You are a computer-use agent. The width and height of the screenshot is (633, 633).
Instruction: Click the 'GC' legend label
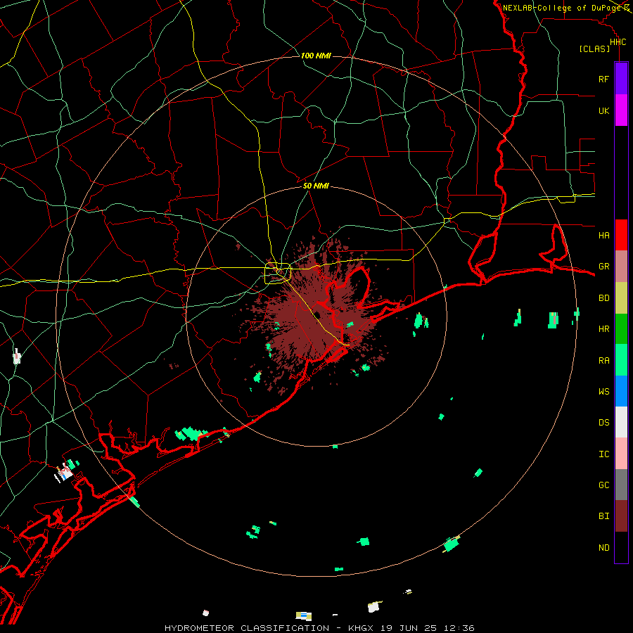(x=603, y=485)
